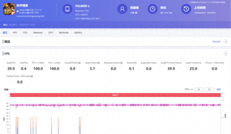Viewport: 231px width, 134px height.
Task: Click the info icon beside PELM00
Action: coord(89,6)
